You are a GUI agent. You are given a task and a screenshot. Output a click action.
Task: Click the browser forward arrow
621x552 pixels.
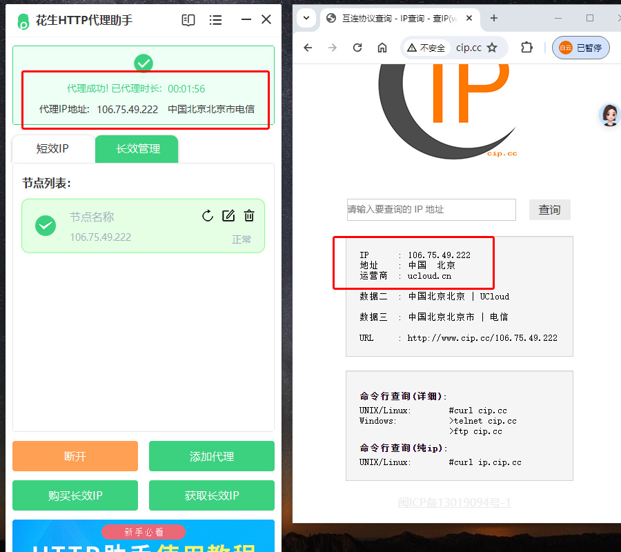point(333,48)
